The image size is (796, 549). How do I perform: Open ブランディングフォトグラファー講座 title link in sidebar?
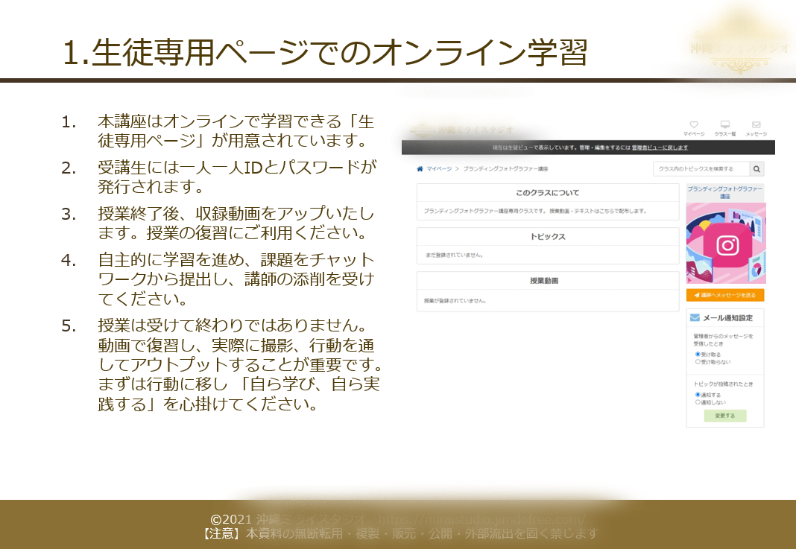pyautogui.click(x=725, y=193)
